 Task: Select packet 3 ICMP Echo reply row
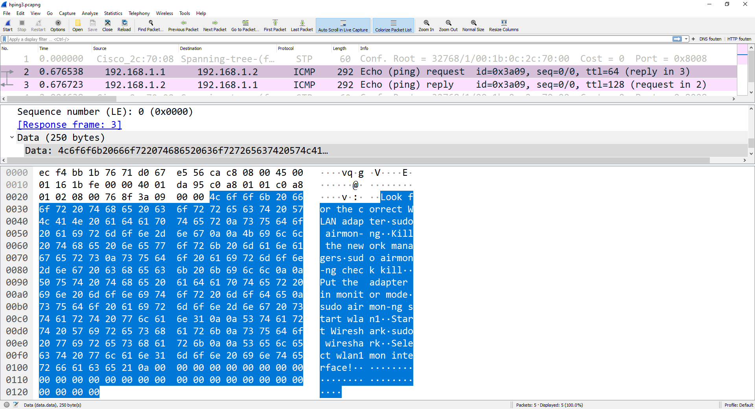[354, 85]
